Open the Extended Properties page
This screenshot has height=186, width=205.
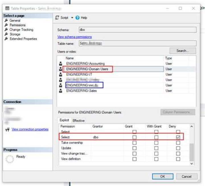23,39
